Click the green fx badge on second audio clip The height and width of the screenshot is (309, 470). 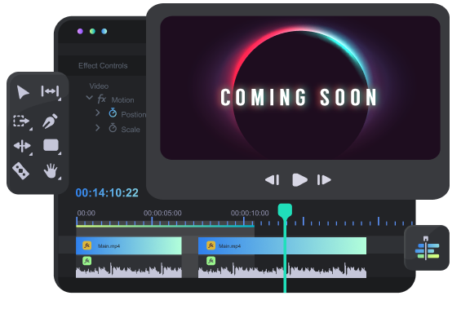[211, 261]
